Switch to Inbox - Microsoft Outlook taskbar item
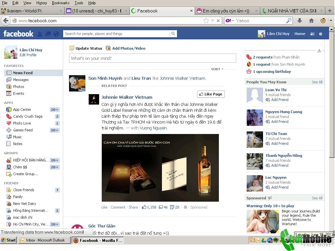The image size is (335, 251). tap(44, 240)
